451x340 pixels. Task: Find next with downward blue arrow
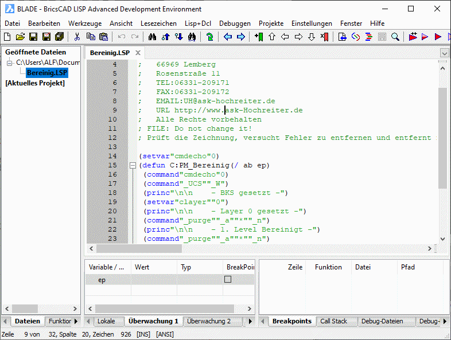point(178,37)
